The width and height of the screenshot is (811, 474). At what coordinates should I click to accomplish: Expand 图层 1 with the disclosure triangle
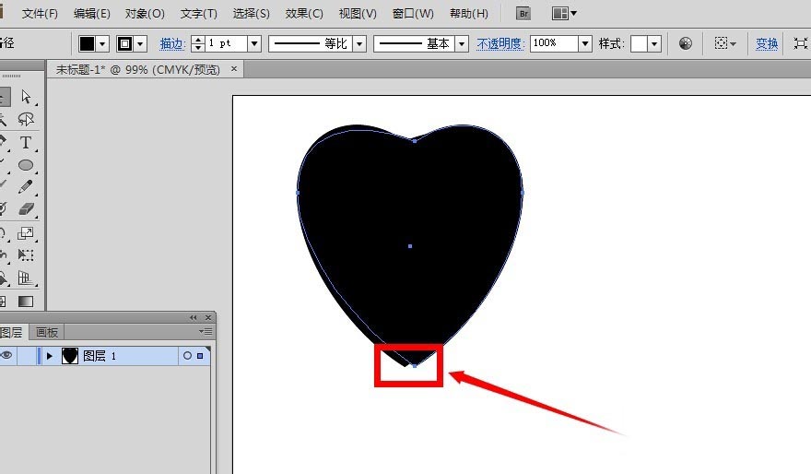tap(50, 356)
